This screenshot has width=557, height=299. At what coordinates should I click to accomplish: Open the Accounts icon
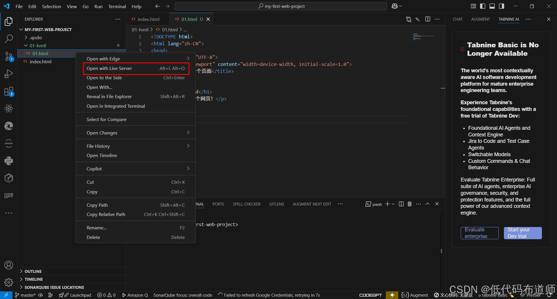click(9, 265)
